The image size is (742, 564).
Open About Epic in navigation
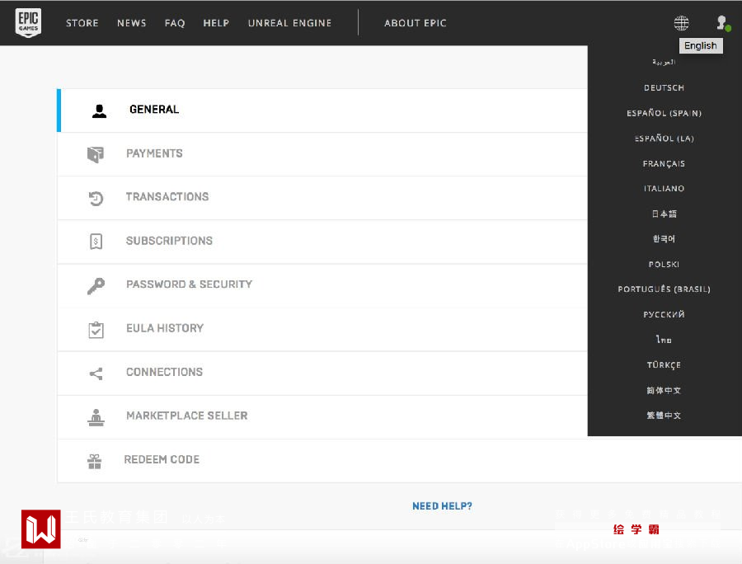tap(416, 23)
